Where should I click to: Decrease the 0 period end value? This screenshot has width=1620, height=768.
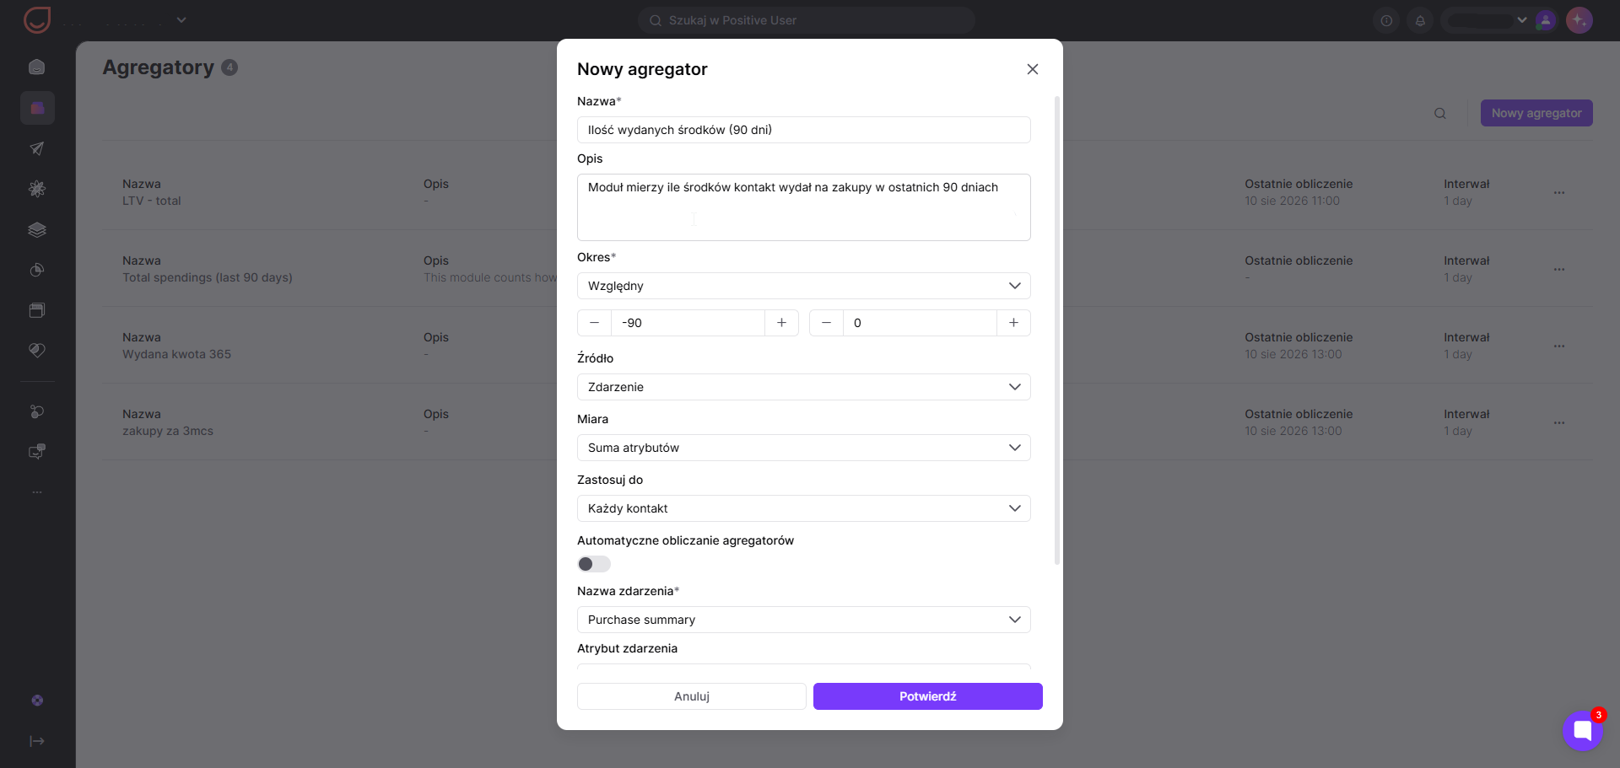pyautogui.click(x=826, y=323)
